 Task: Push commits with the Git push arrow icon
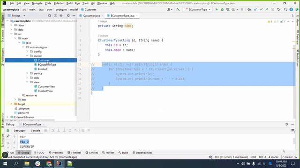point(267,9)
